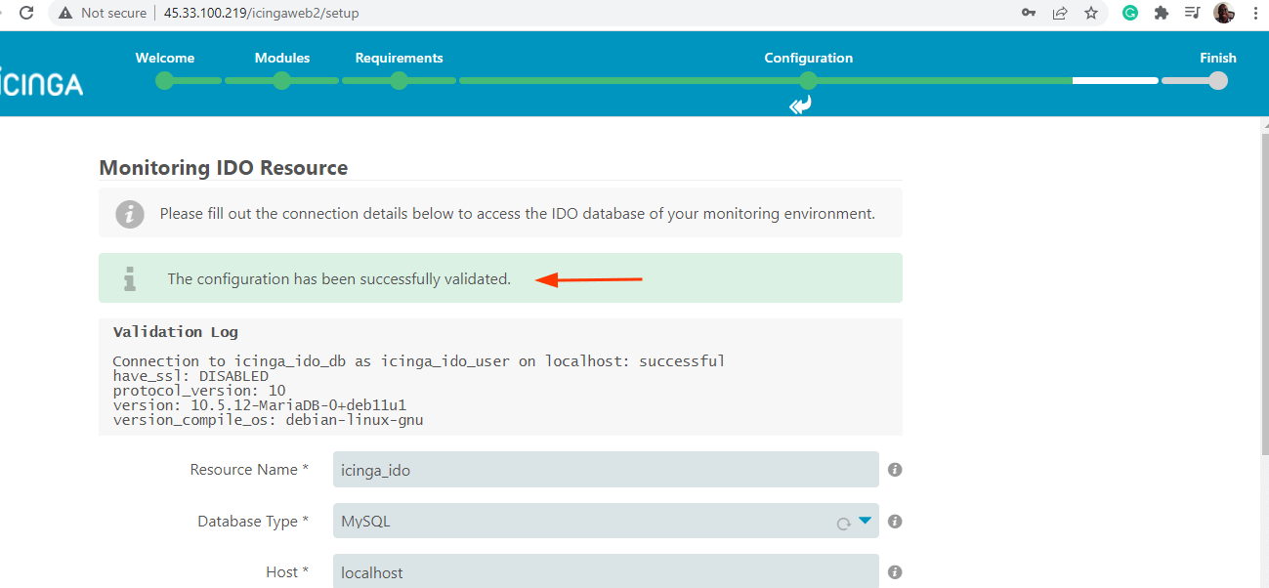Bookmark this page with the star icon

pyautogui.click(x=1090, y=13)
